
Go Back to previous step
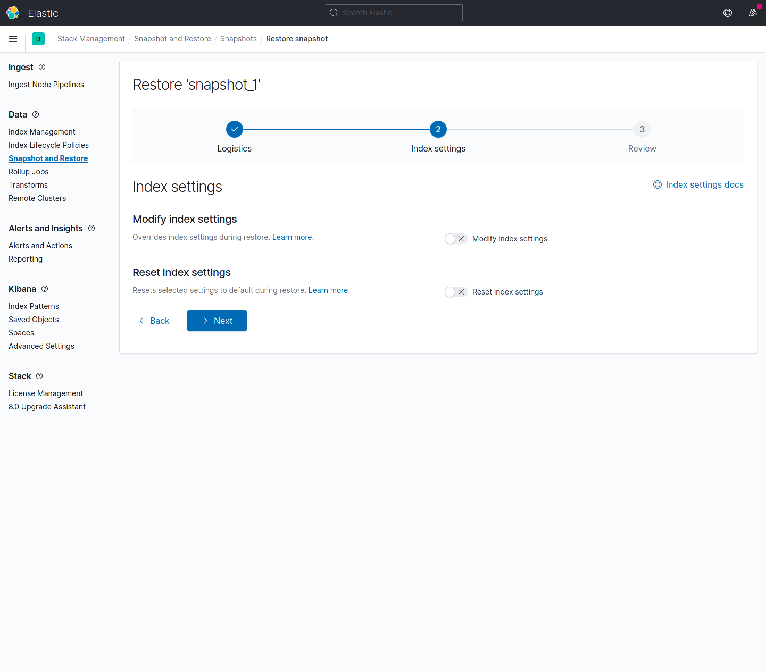[x=154, y=321]
